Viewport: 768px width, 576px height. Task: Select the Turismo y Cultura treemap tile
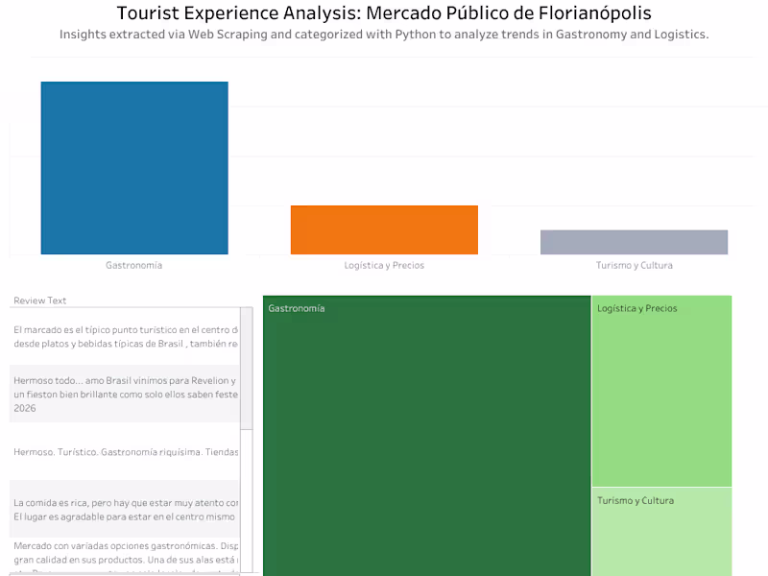(661, 532)
